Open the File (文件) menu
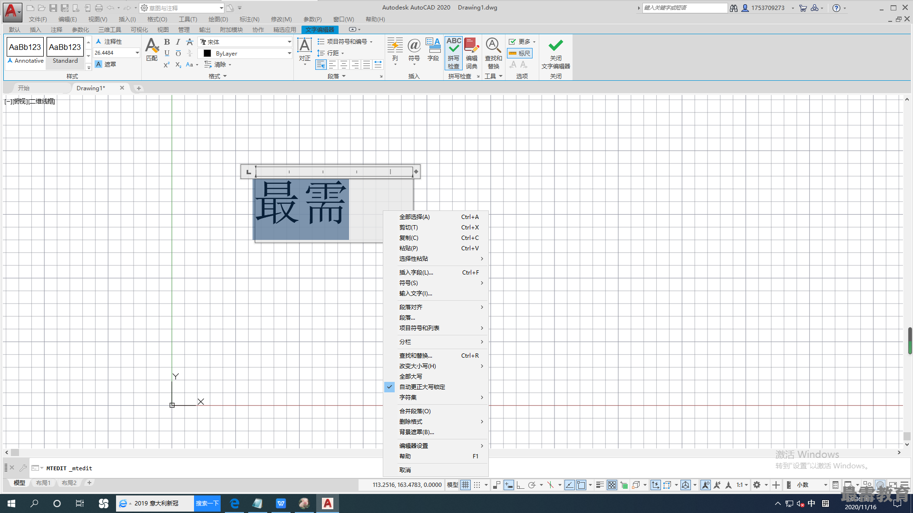Viewport: 913px width, 513px height. pyautogui.click(x=38, y=19)
